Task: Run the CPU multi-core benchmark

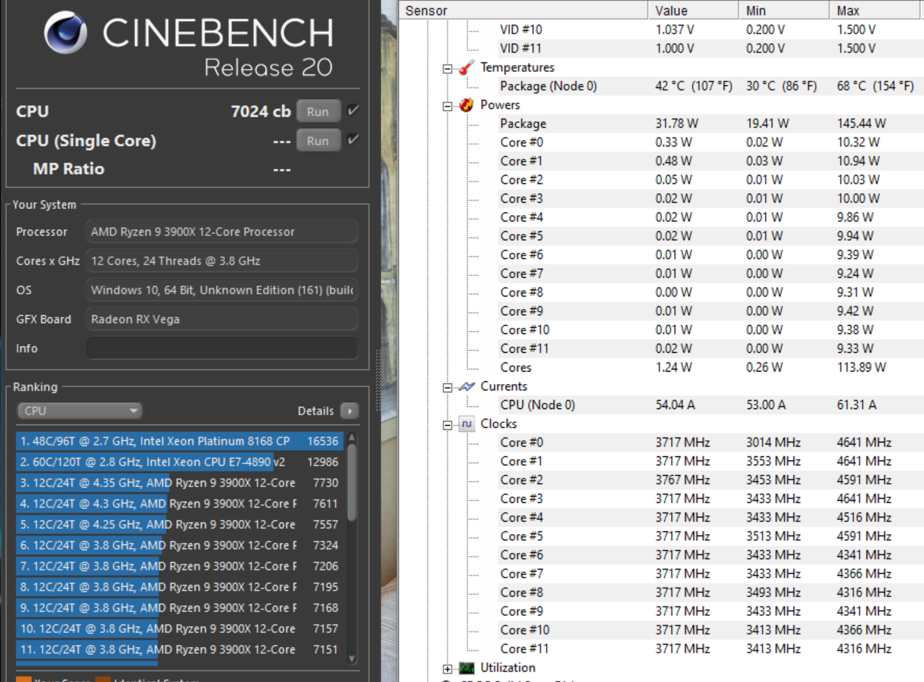Action: pyautogui.click(x=318, y=112)
